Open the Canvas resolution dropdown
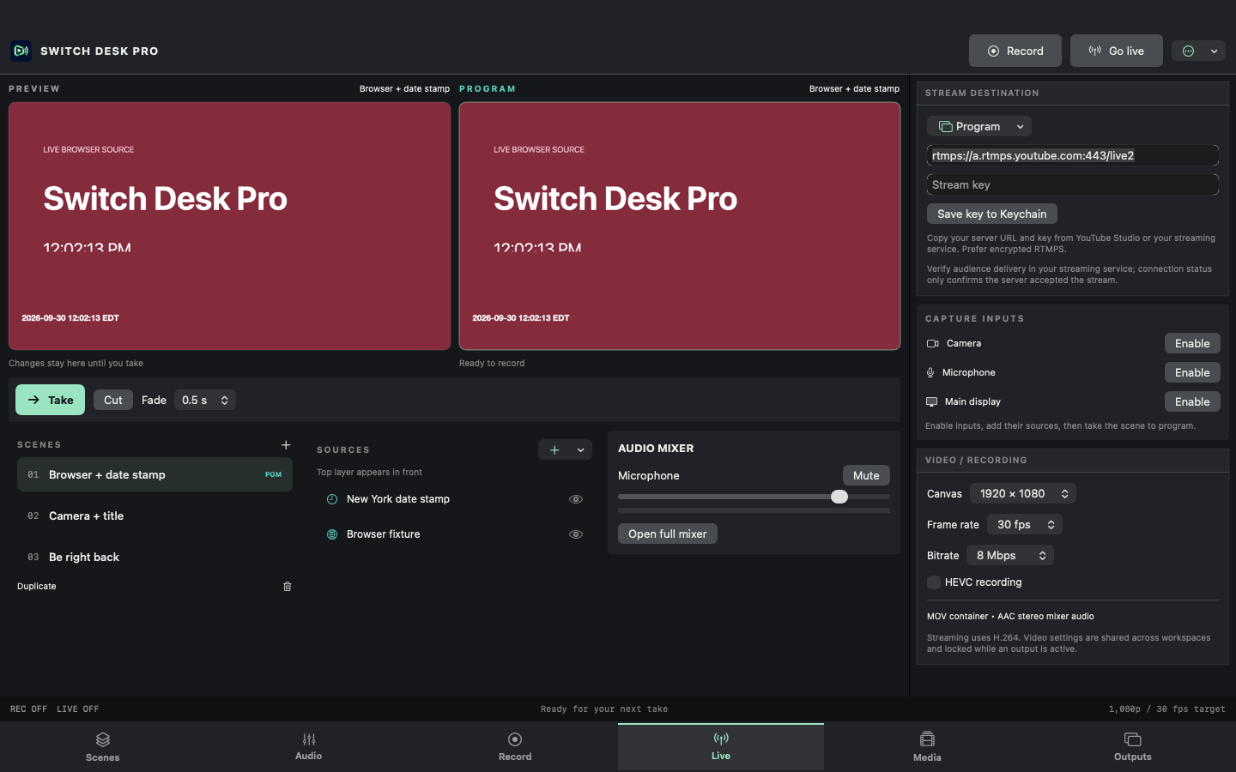 click(1023, 493)
